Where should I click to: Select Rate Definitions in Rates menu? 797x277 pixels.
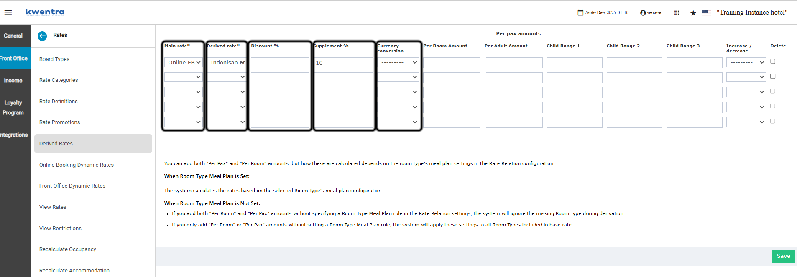point(59,102)
